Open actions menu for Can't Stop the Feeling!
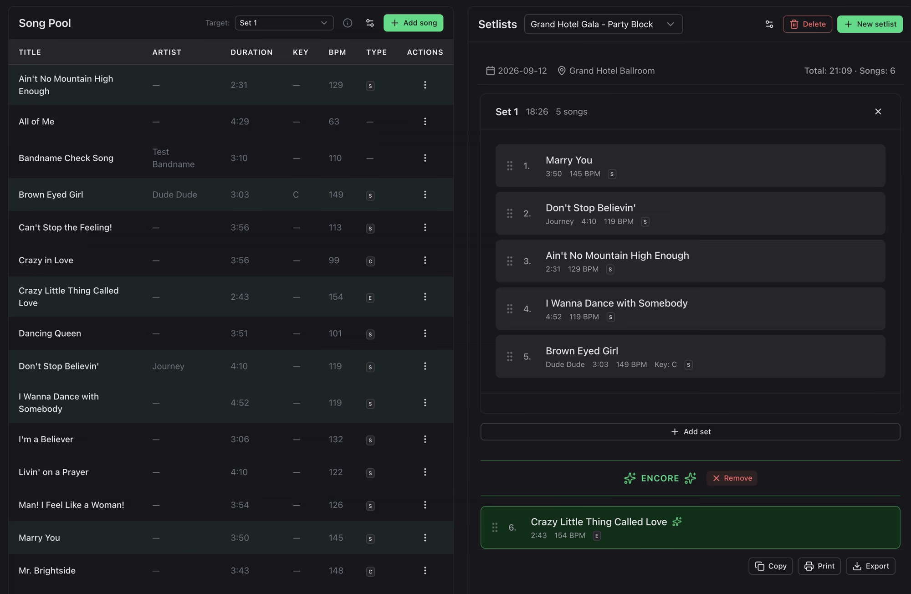This screenshot has width=911, height=594. [x=425, y=227]
